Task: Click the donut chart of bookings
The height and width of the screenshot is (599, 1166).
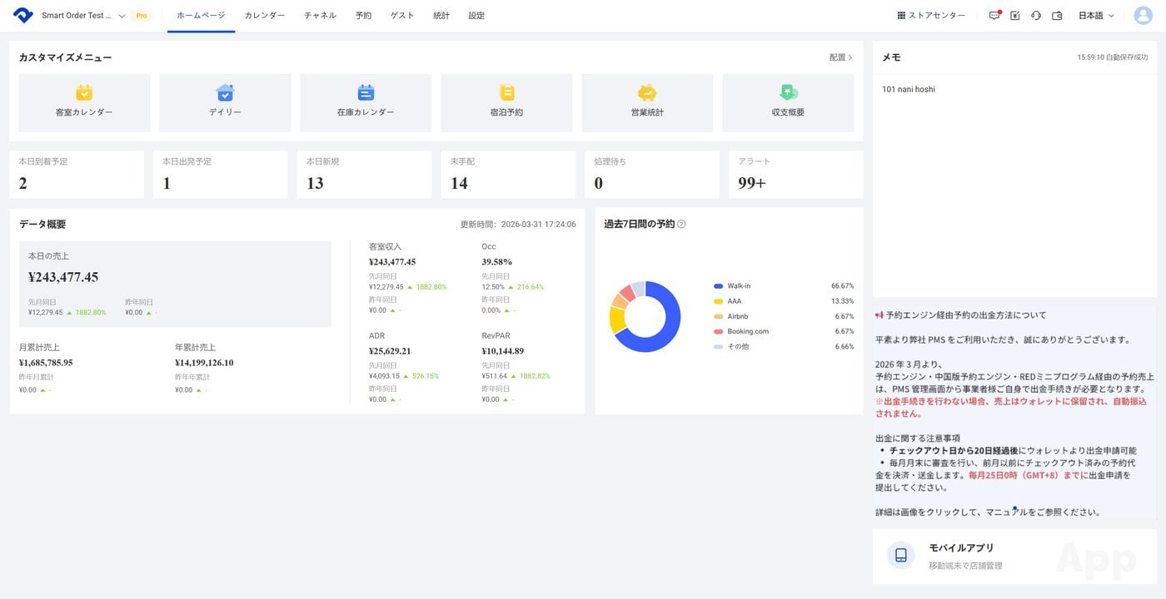Action: tap(645, 316)
